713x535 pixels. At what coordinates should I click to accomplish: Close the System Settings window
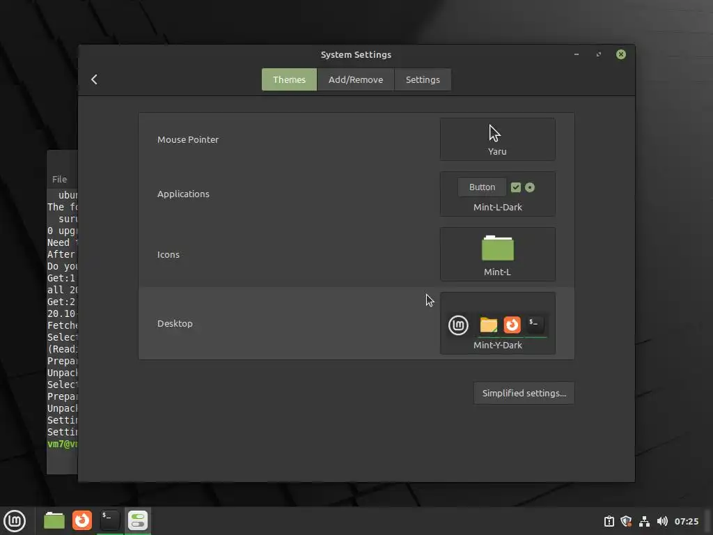(x=620, y=54)
